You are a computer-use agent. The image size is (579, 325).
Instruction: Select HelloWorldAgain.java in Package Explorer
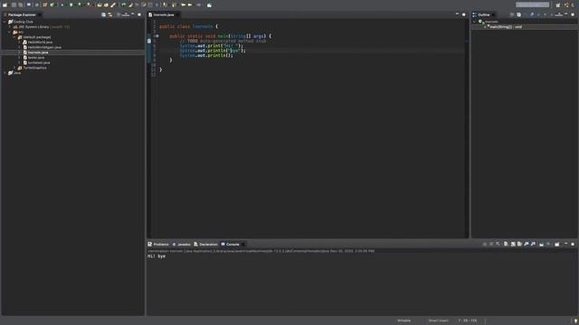click(44, 48)
